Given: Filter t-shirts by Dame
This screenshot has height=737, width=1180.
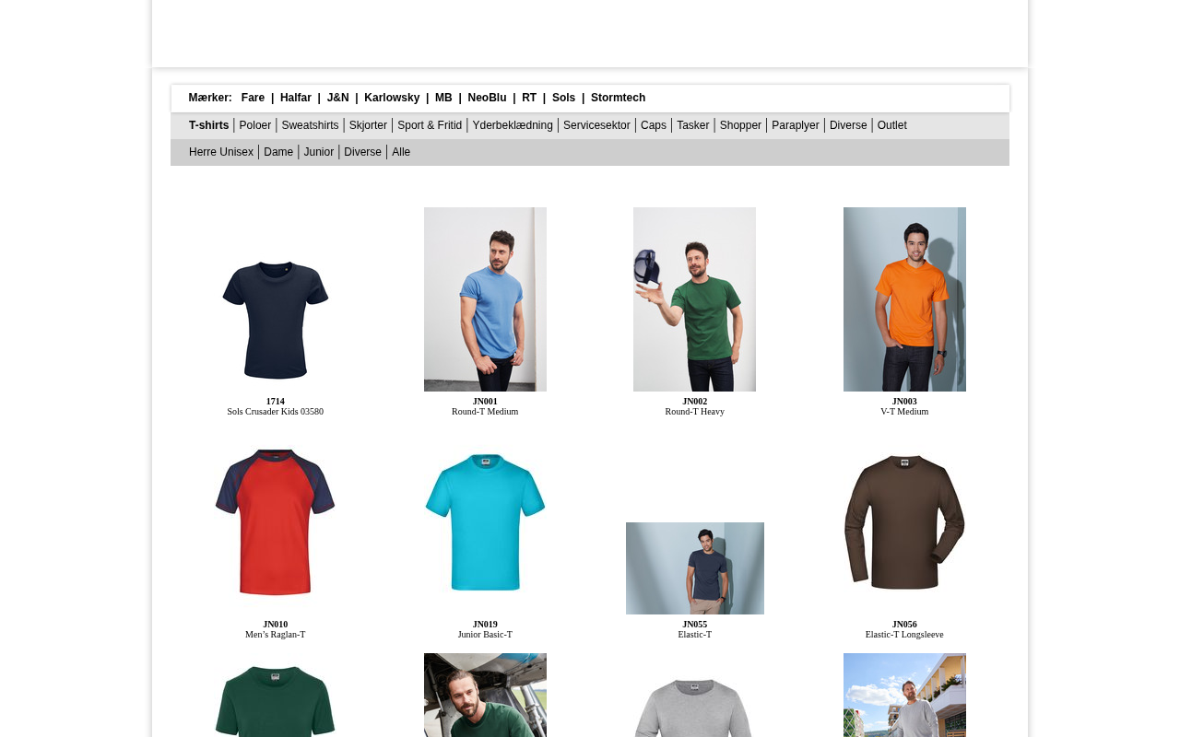Looking at the screenshot, I should pyautogui.click(x=278, y=152).
